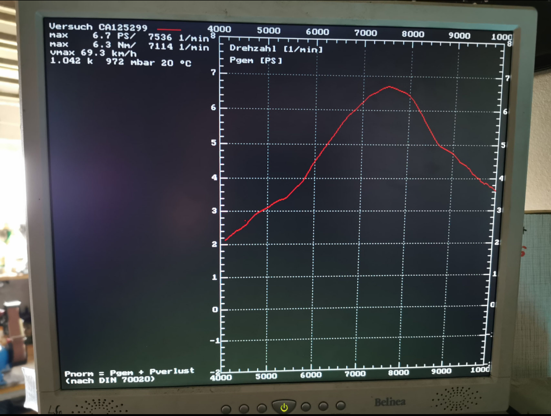Click the vmax 69.3 km/h readout

[x=93, y=53]
